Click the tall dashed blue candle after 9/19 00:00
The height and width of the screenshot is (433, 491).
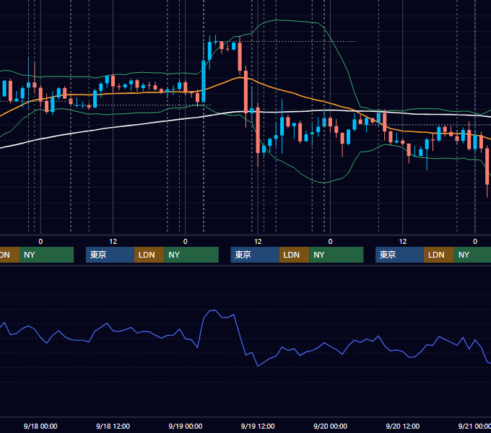tap(204, 82)
